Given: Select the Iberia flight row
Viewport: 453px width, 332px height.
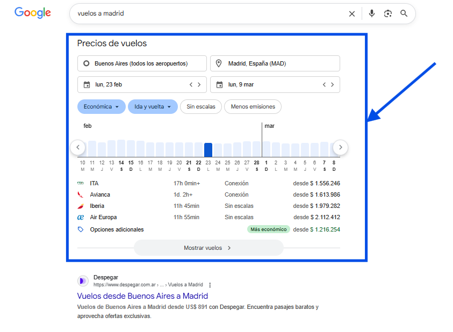Looking at the screenshot, I should pos(208,206).
